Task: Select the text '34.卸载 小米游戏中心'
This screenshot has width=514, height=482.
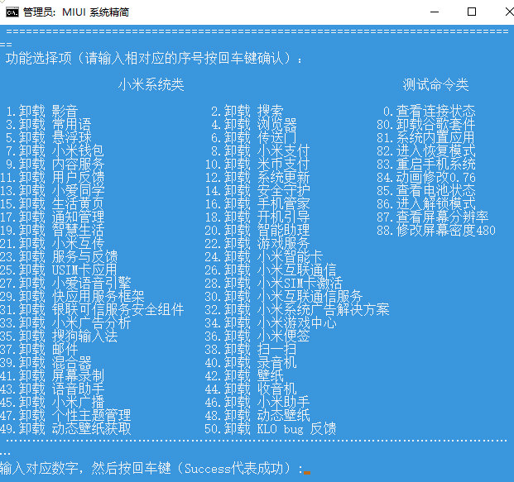Action: 271,323
